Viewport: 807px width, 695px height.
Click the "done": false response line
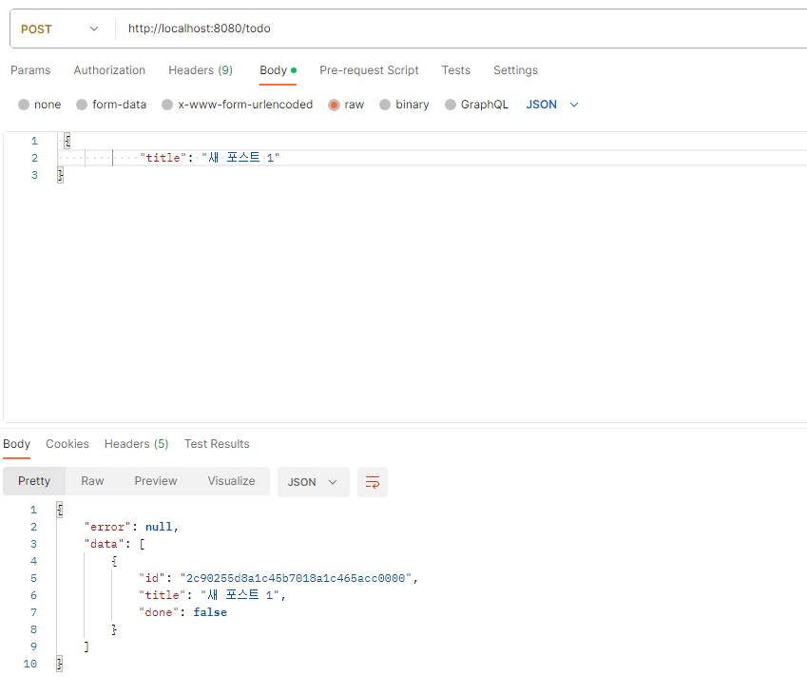click(x=183, y=612)
